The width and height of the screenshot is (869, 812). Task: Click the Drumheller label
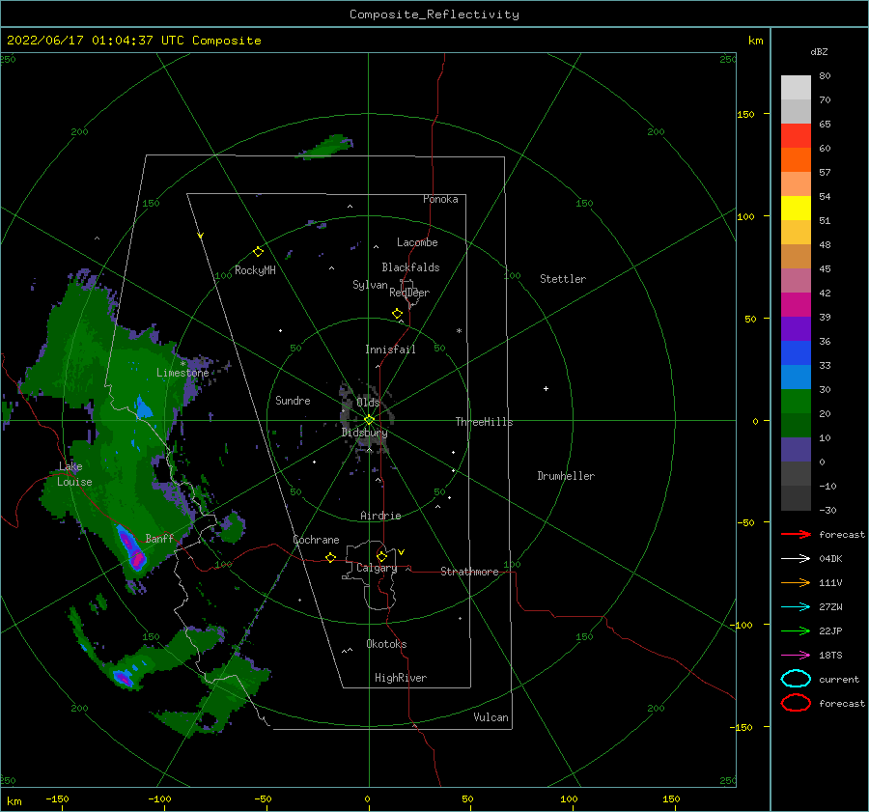click(x=566, y=476)
